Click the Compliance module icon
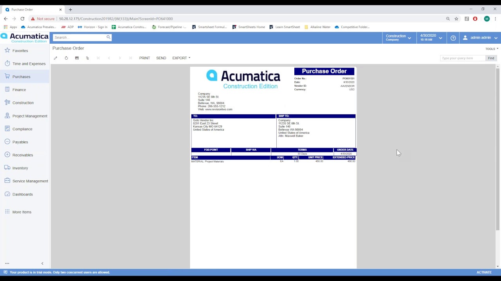The height and width of the screenshot is (281, 501). point(7,129)
